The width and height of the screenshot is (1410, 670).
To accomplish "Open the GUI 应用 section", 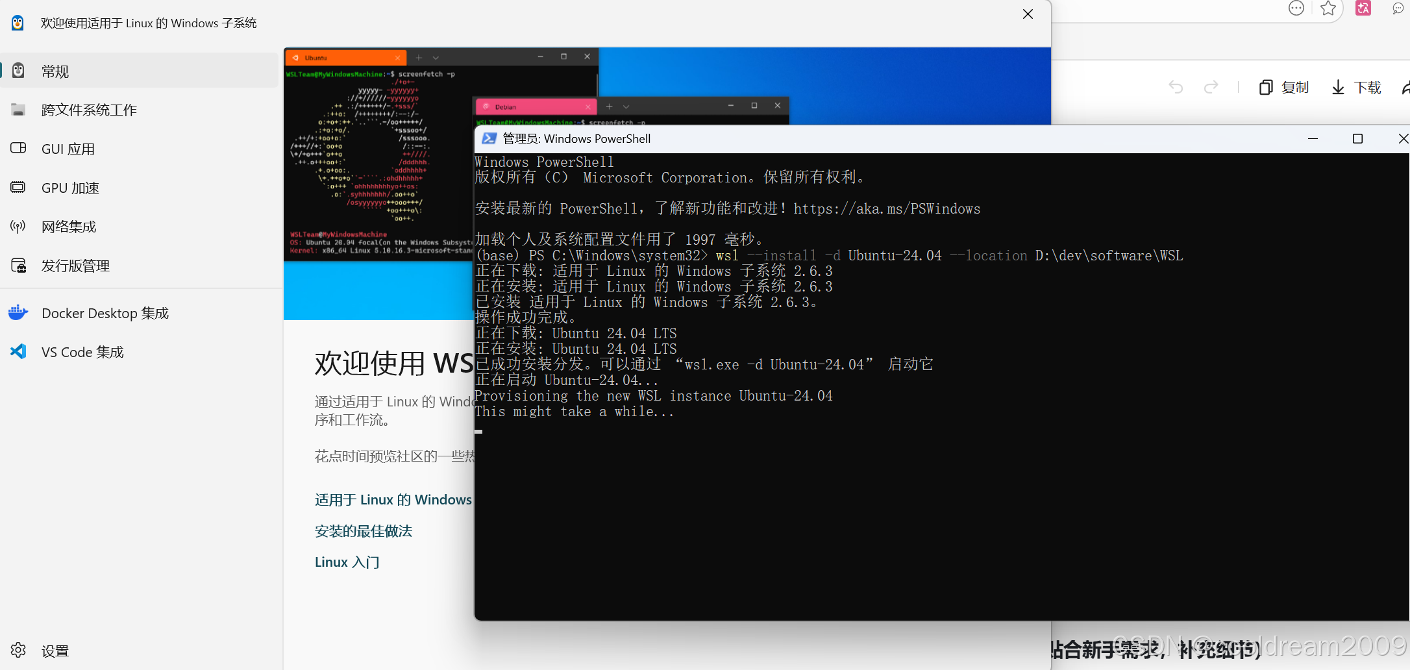I will (x=140, y=149).
